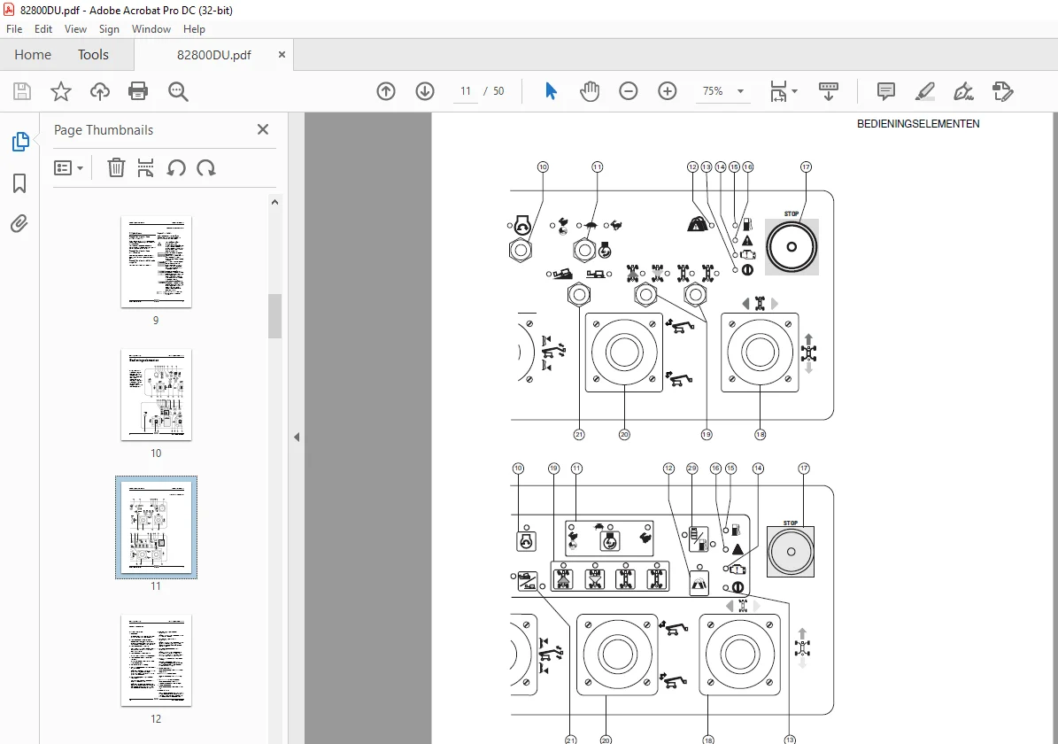Image resolution: width=1058 pixels, height=744 pixels.
Task: Click the insert page break icon
Action: point(145,167)
